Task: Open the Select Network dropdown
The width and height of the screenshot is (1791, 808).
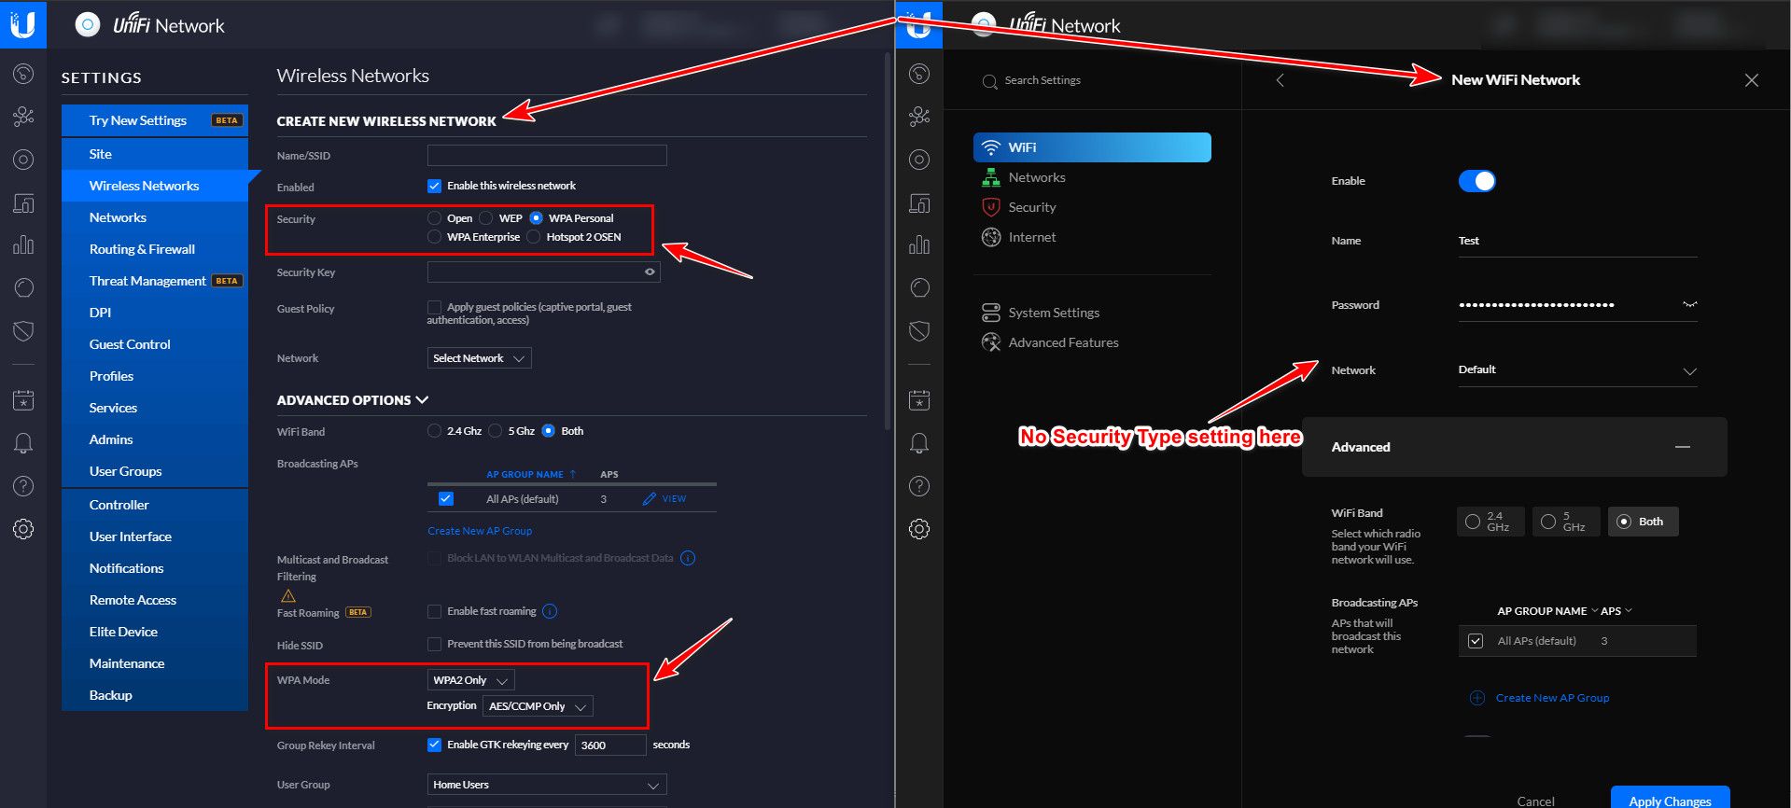Action: tap(479, 358)
